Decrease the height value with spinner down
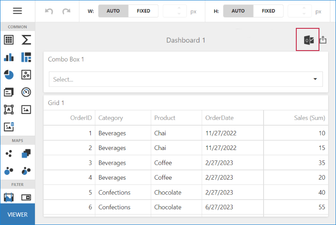This screenshot has height=225, width=336. click(x=304, y=14)
